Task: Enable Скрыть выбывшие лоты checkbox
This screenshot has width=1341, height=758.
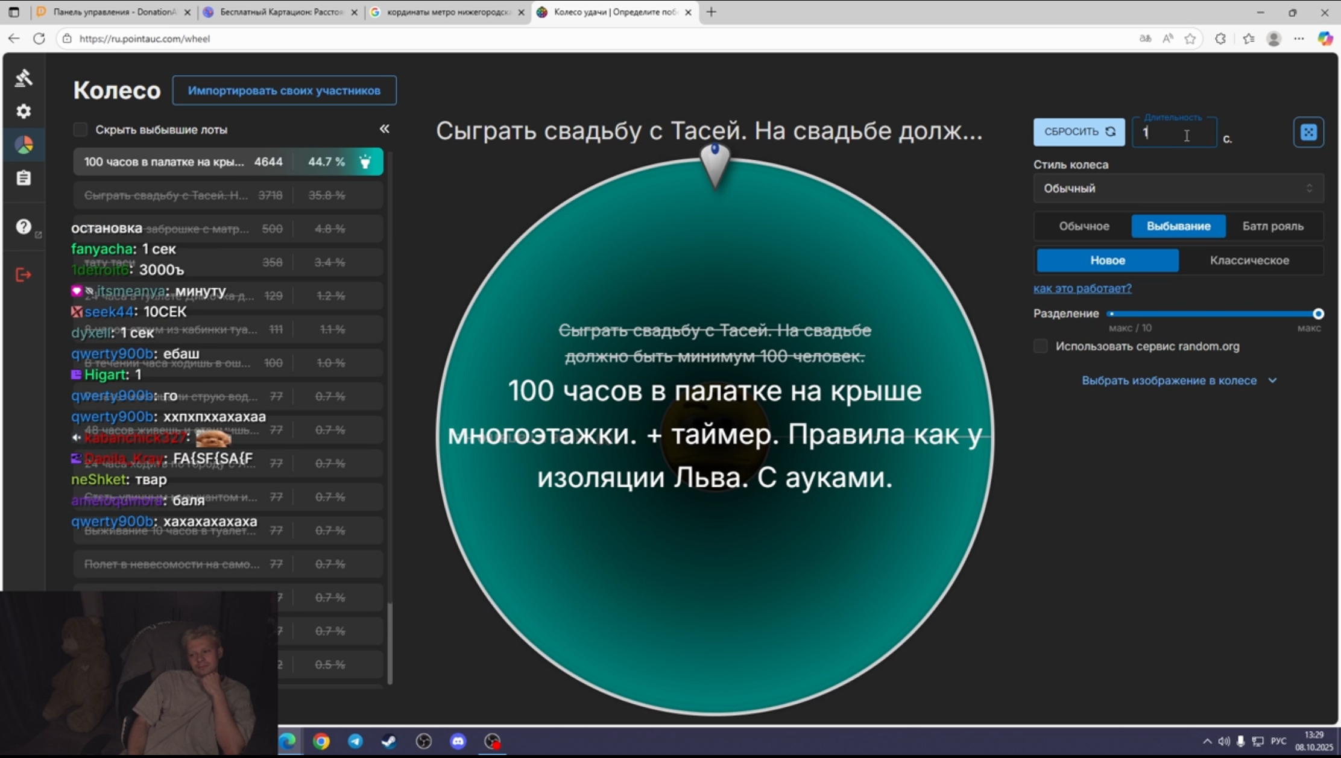Action: 80,130
